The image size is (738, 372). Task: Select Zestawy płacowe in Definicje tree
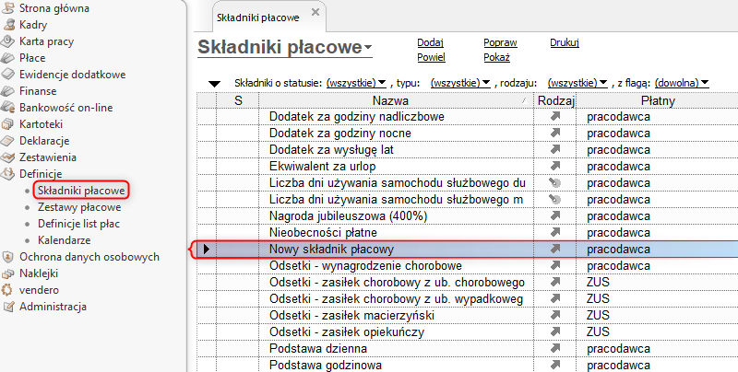79,207
